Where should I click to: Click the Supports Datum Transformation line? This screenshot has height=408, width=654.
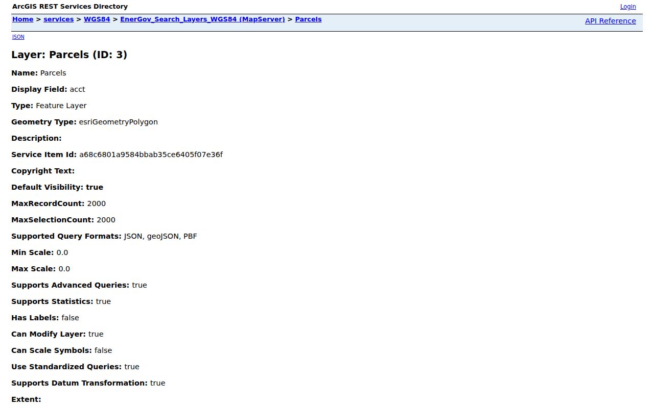click(x=88, y=383)
